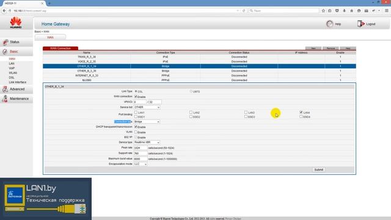
Task: Click the address bar URL field
Action: coord(125,11)
